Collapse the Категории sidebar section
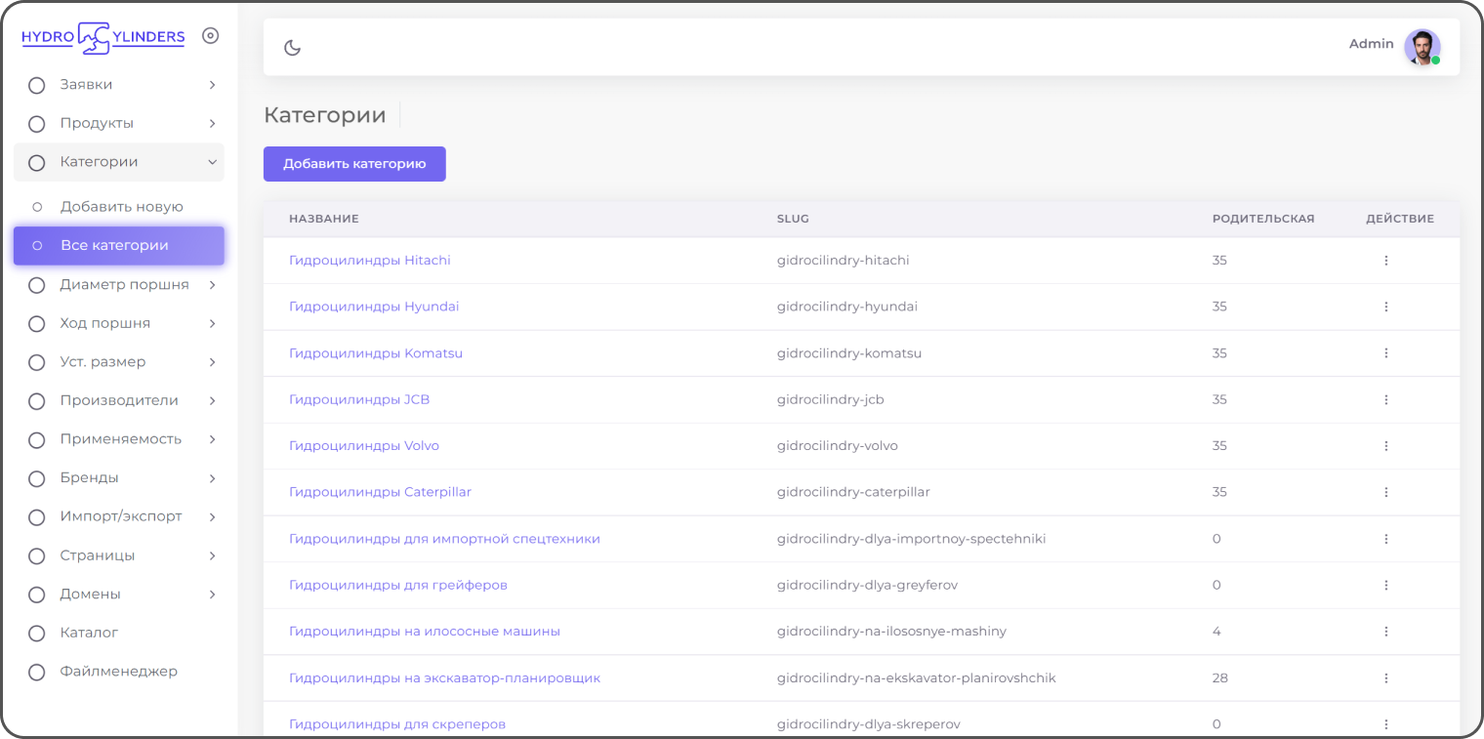The height and width of the screenshot is (739, 1484). [x=119, y=162]
